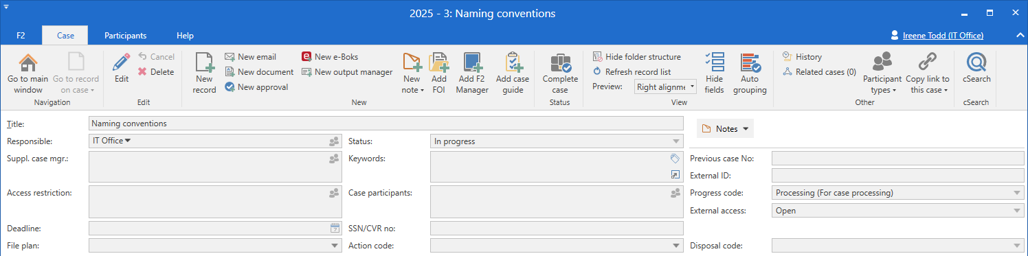
Task: Click External ID field
Action: [898, 176]
